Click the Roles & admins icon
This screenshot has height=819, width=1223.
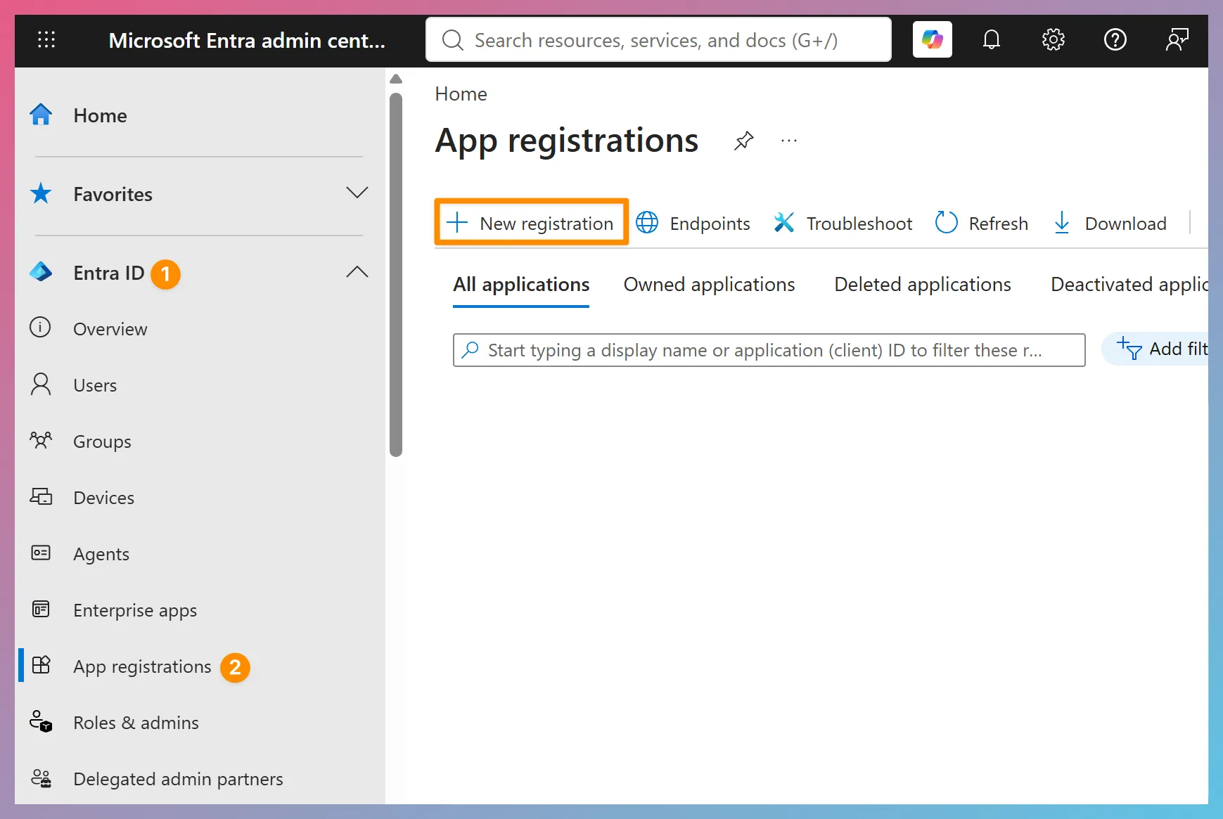tap(41, 722)
